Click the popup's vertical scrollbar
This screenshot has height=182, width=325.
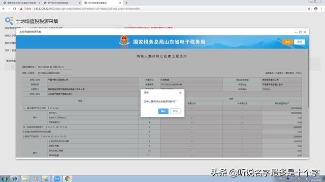(x=308, y=78)
